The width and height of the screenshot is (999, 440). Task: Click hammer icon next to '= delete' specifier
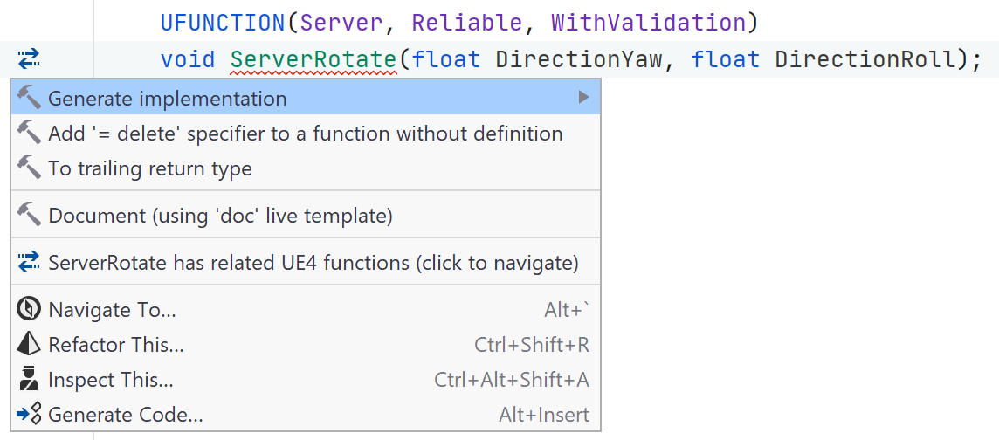point(29,133)
